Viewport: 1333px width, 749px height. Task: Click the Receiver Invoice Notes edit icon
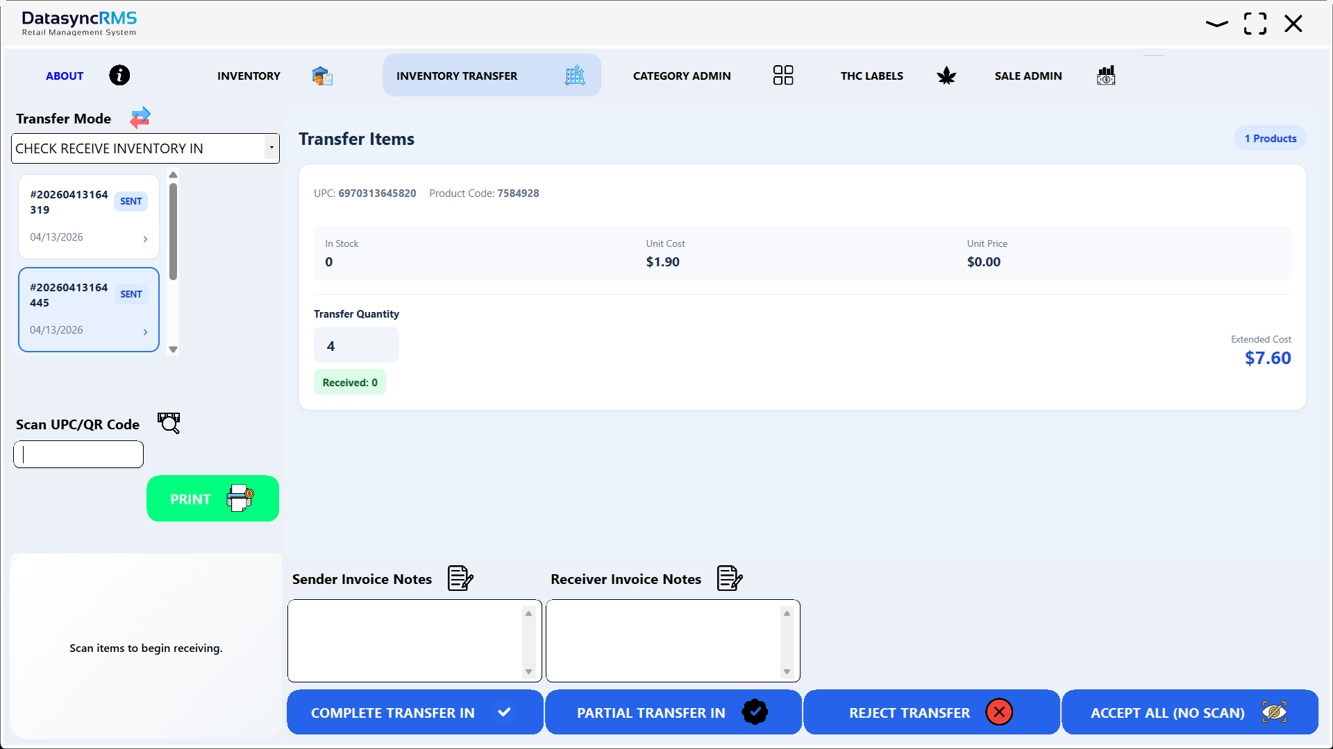(x=730, y=578)
